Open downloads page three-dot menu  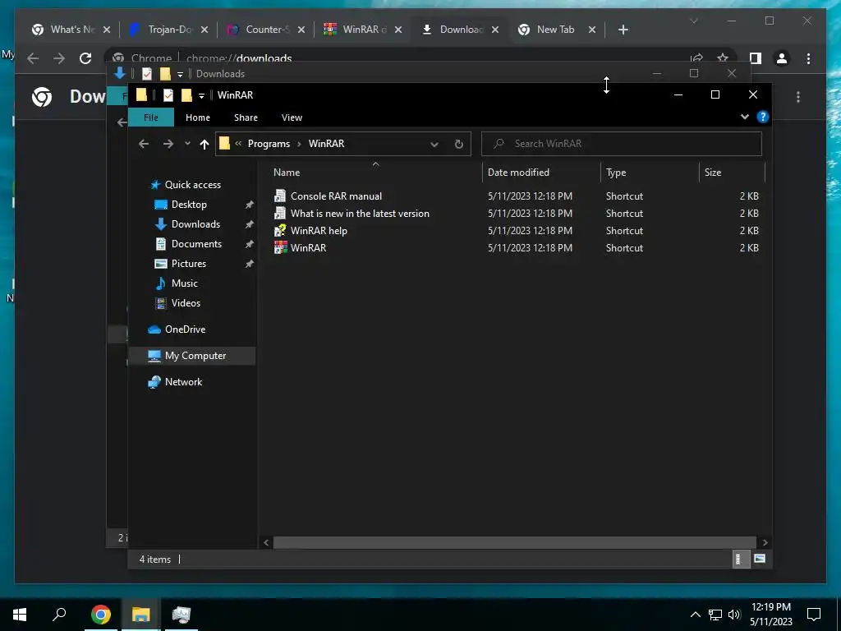[798, 97]
